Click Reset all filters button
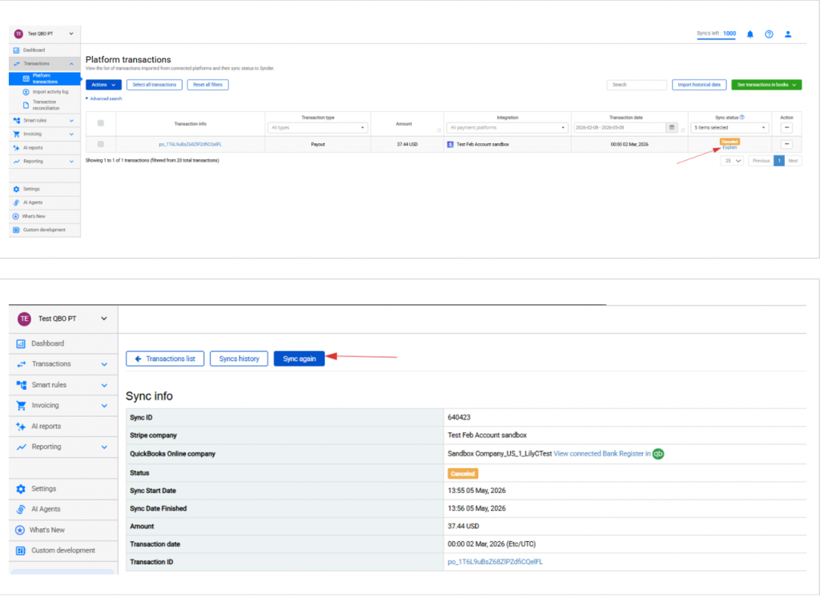 207,85
